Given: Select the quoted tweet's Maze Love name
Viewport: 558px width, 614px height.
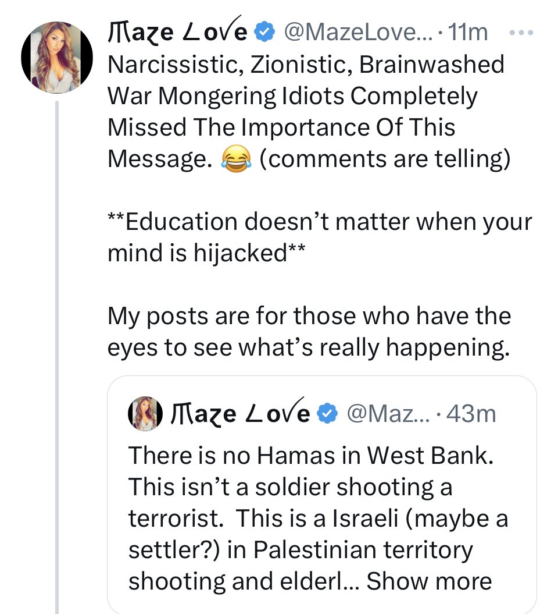Looking at the screenshot, I should [241, 413].
